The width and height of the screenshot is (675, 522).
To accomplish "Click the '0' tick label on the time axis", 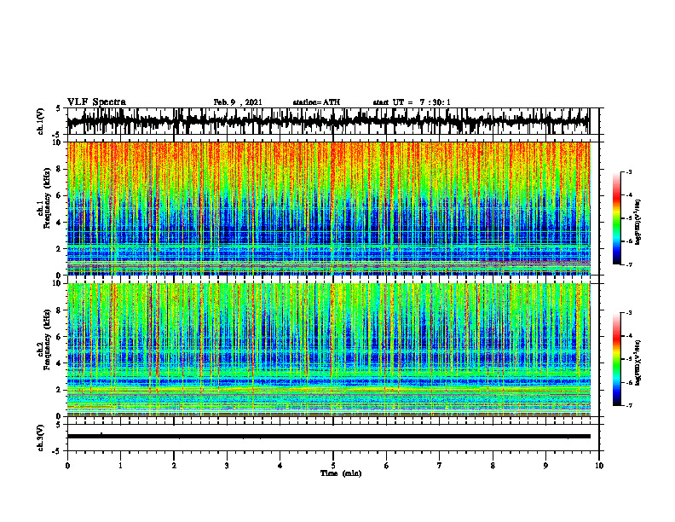I will tap(67, 466).
